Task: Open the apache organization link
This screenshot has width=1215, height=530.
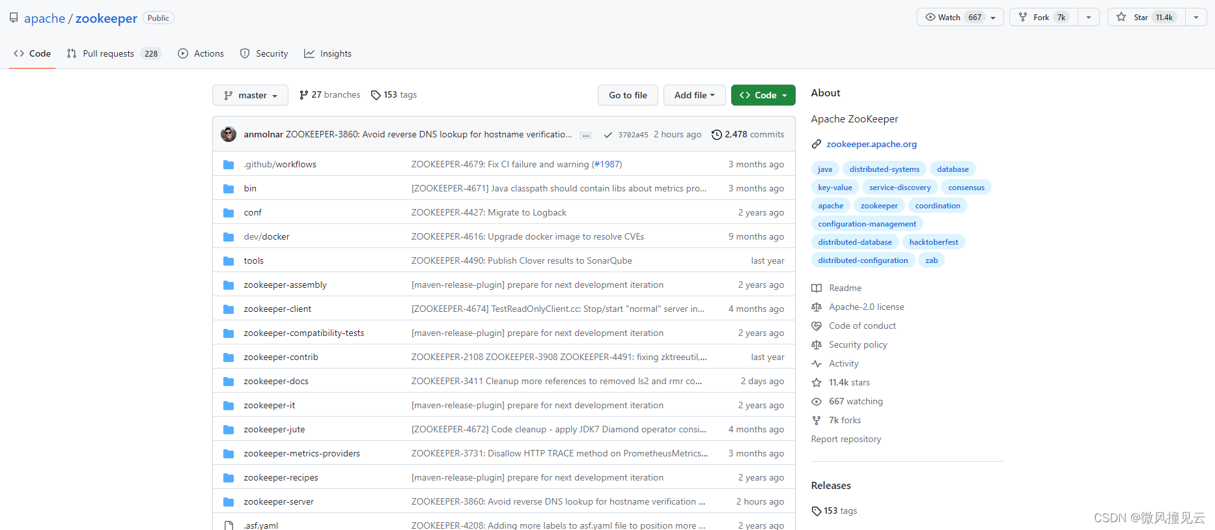Action: [44, 18]
